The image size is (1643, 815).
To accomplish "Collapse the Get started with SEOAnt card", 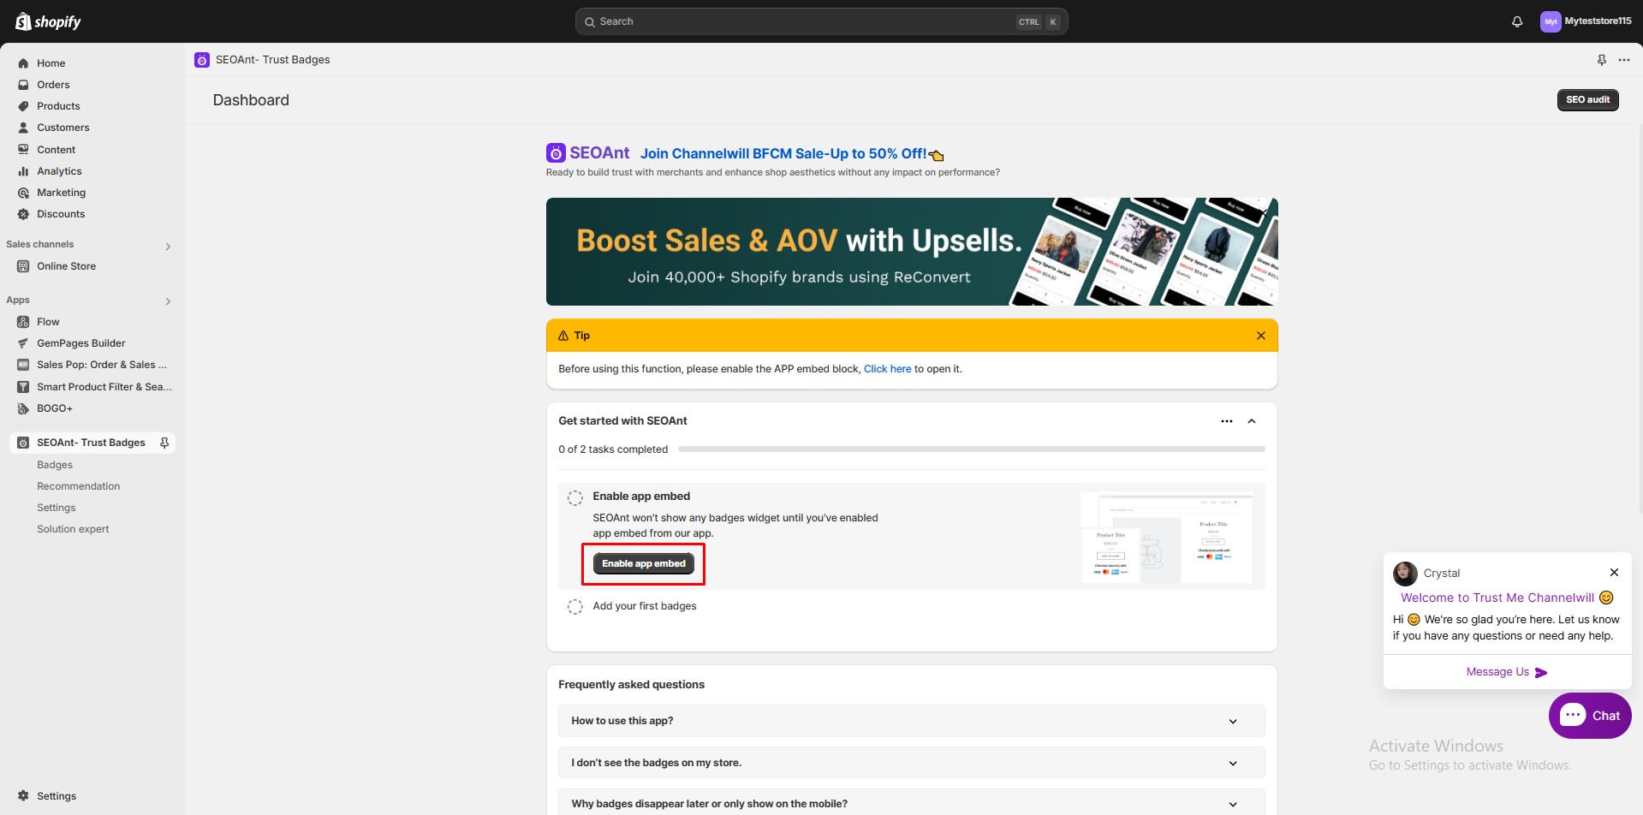I will 1252,420.
